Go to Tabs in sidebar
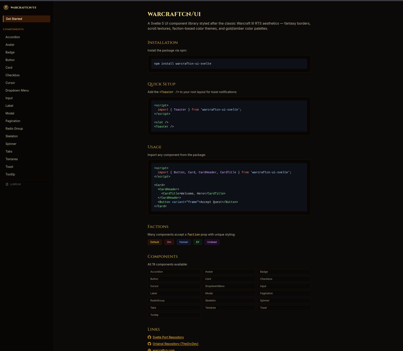The height and width of the screenshot is (351, 403). pyautogui.click(x=27, y=152)
